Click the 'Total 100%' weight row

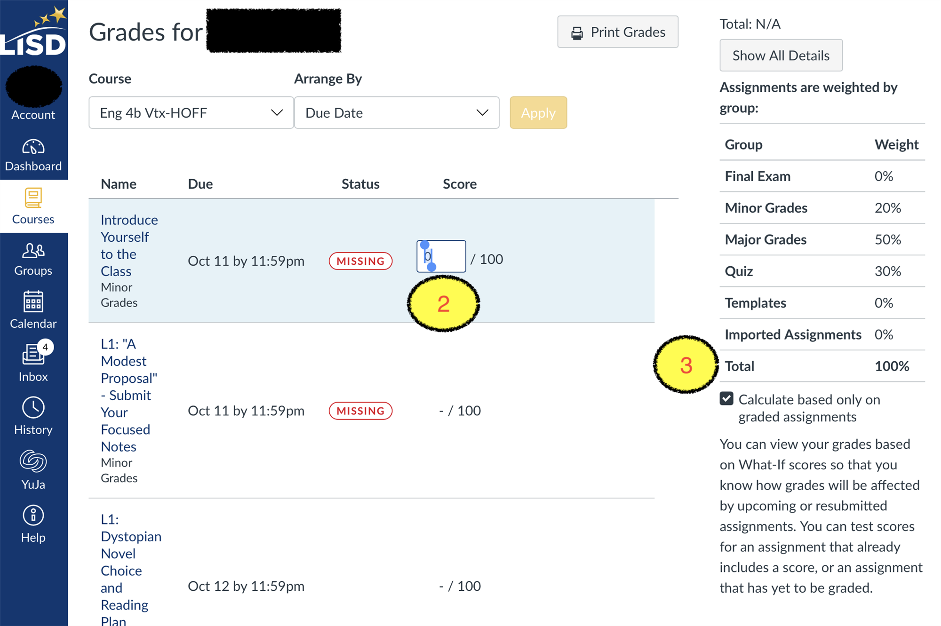(x=822, y=366)
